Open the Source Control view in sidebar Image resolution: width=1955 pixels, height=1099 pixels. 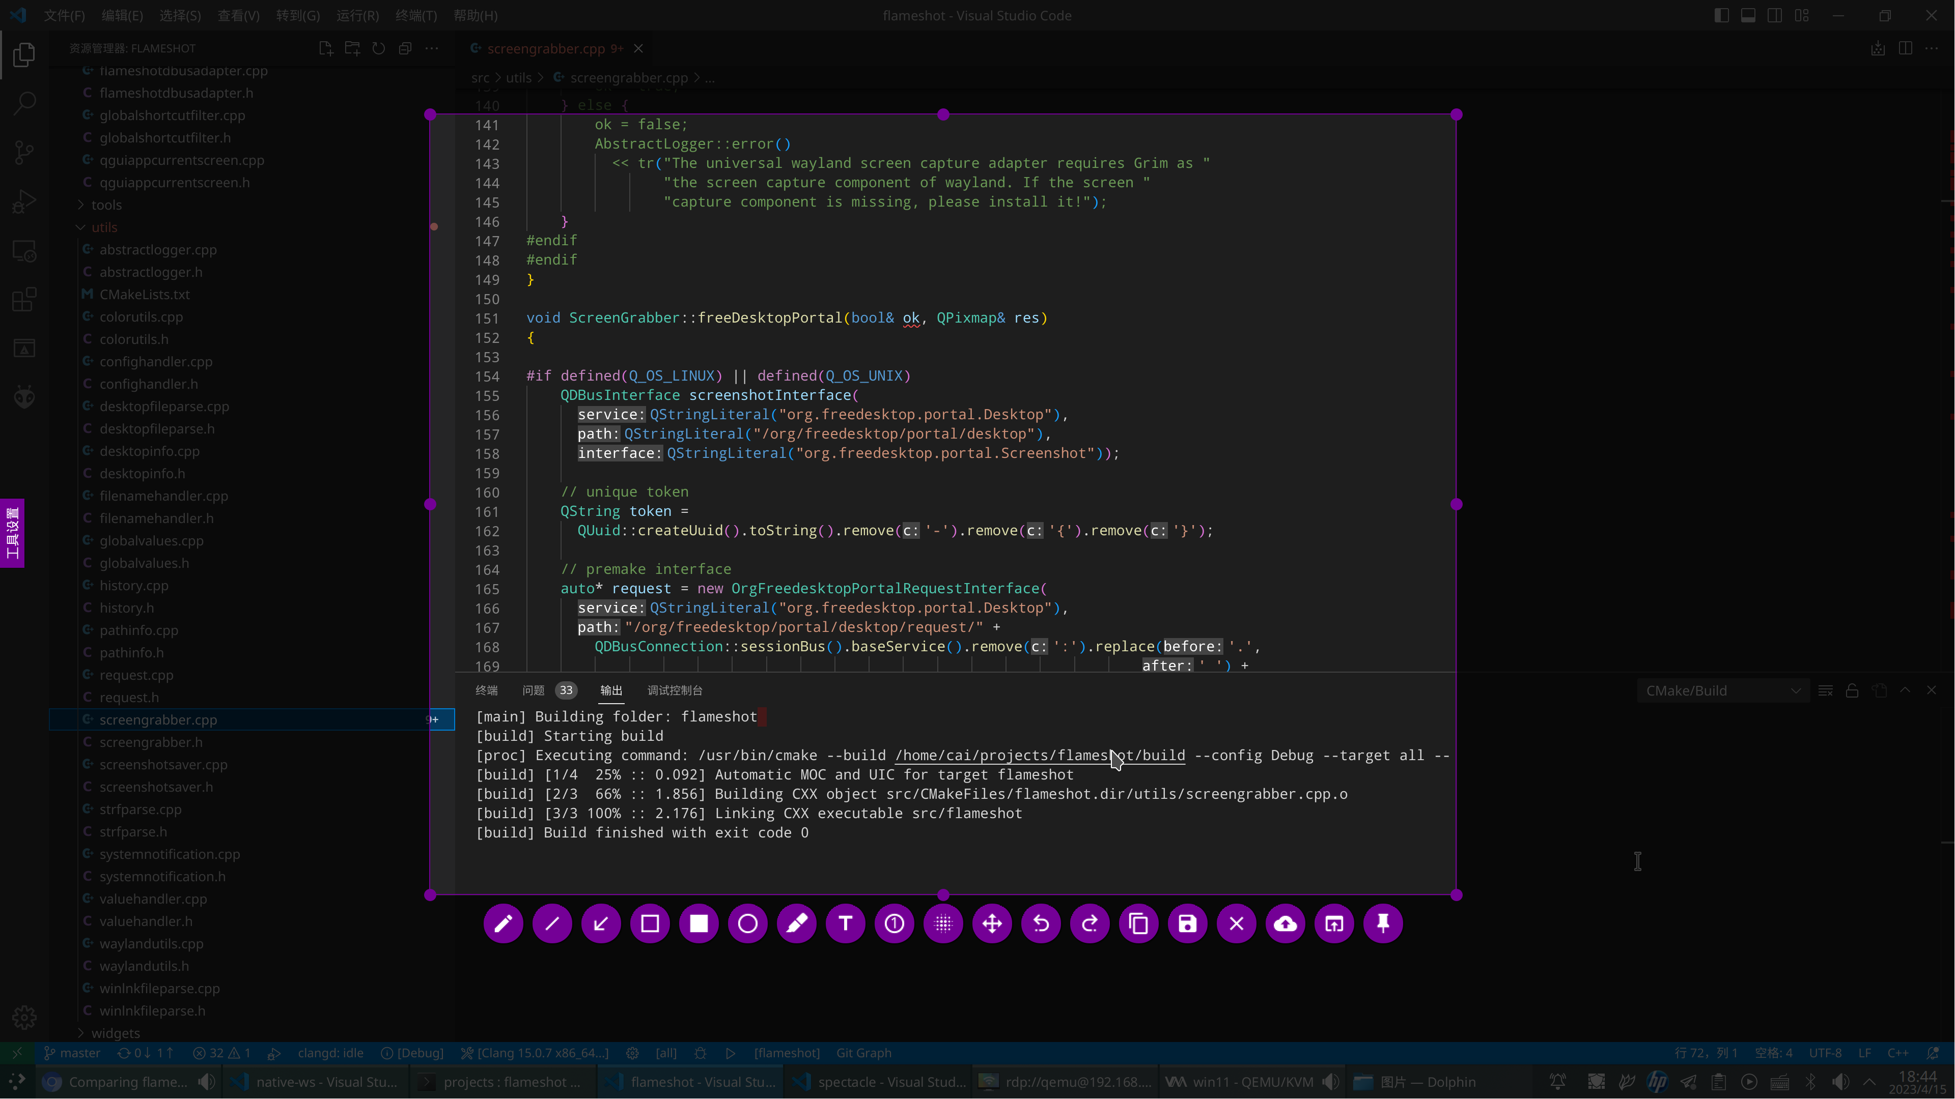click(x=23, y=152)
